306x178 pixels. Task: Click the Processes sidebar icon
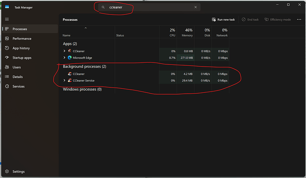pyautogui.click(x=7, y=29)
